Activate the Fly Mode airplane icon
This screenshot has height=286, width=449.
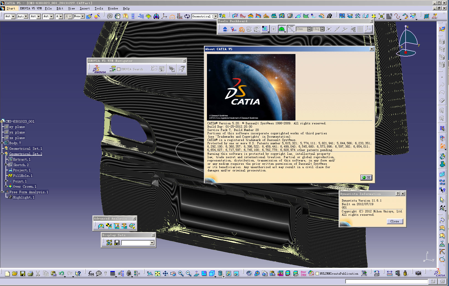click(x=150, y=274)
